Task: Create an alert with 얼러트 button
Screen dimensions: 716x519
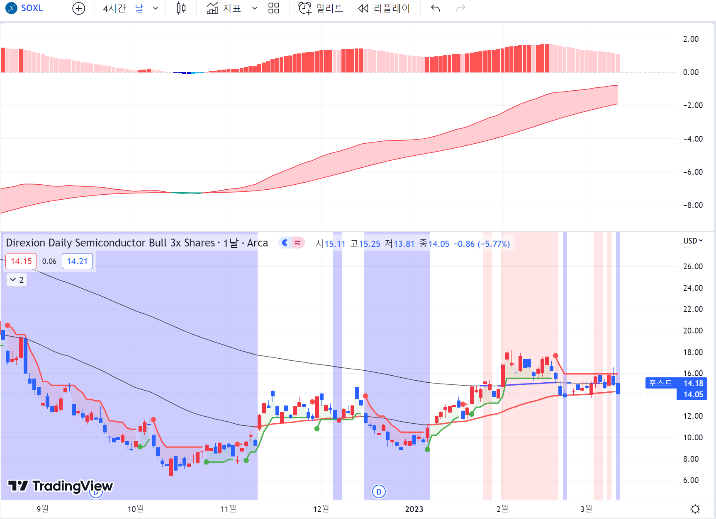Action: pos(321,8)
